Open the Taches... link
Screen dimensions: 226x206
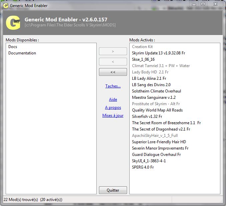click(113, 86)
